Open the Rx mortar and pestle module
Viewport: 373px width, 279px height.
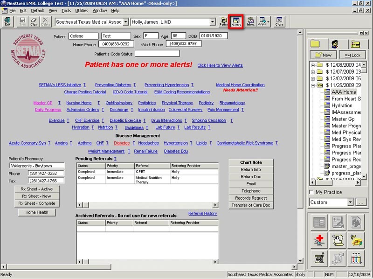319,258
